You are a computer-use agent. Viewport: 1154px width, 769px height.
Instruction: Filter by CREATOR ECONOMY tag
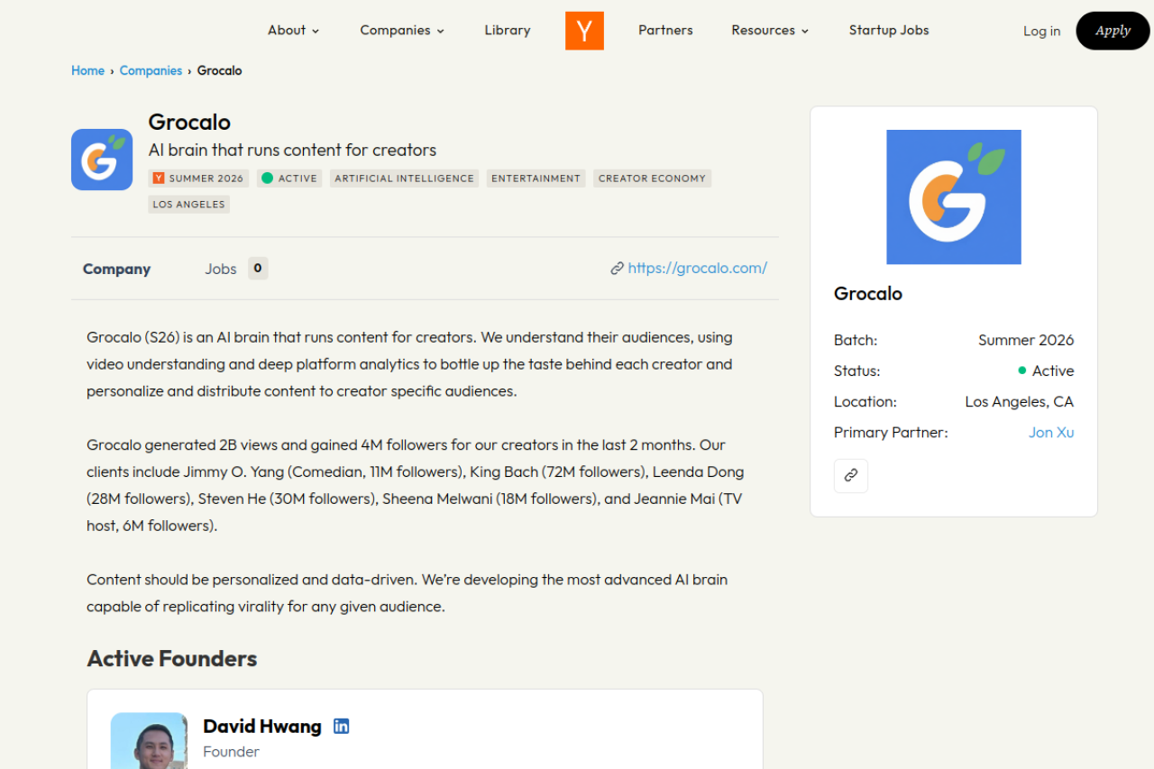tap(652, 179)
